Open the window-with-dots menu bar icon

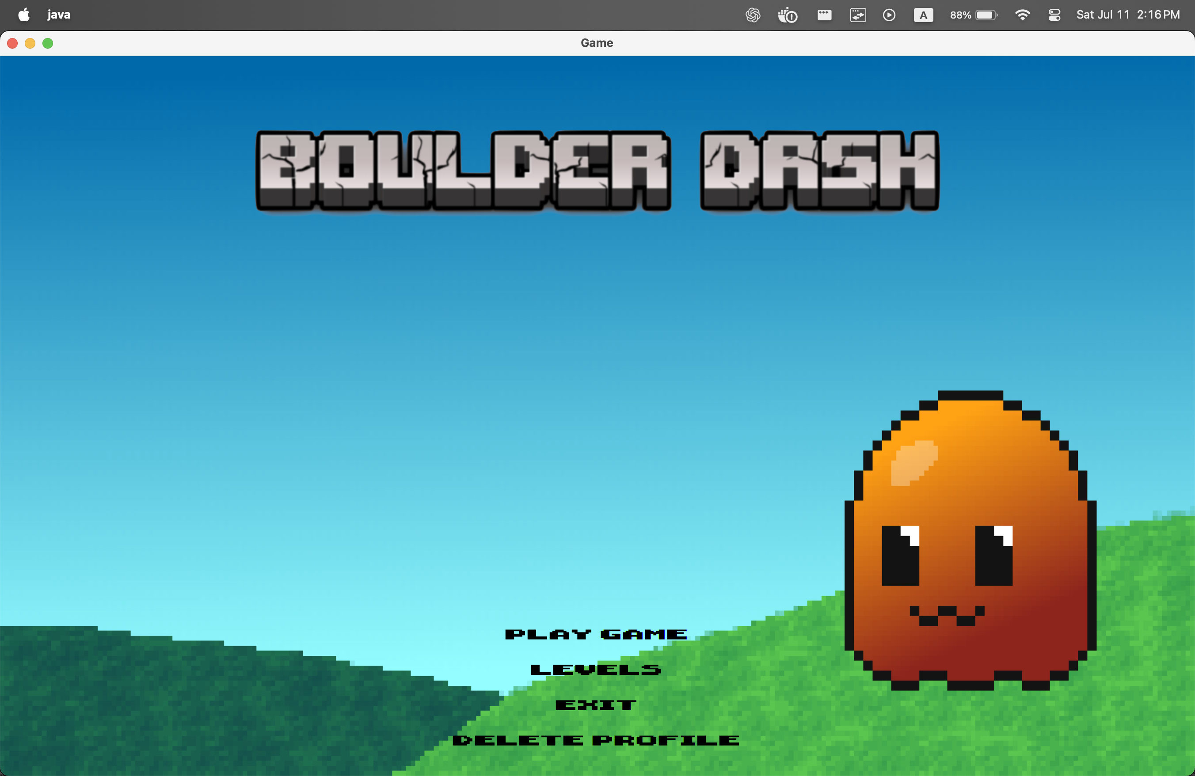coord(824,15)
